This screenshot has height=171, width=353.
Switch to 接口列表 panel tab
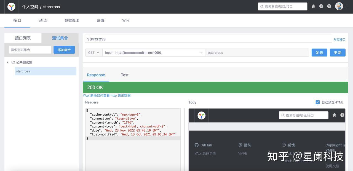[23, 38]
